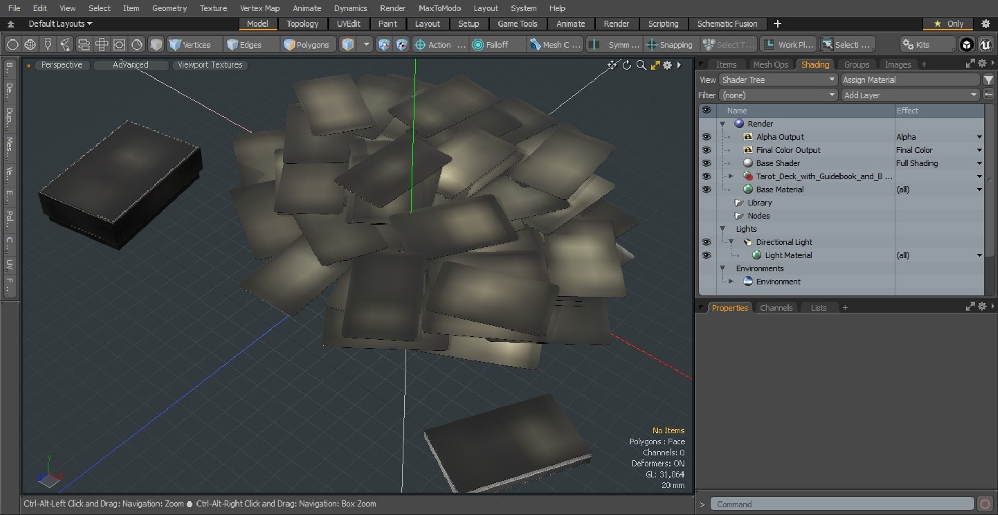
Task: Click the orange cube materials mode icon
Action: 348,45
